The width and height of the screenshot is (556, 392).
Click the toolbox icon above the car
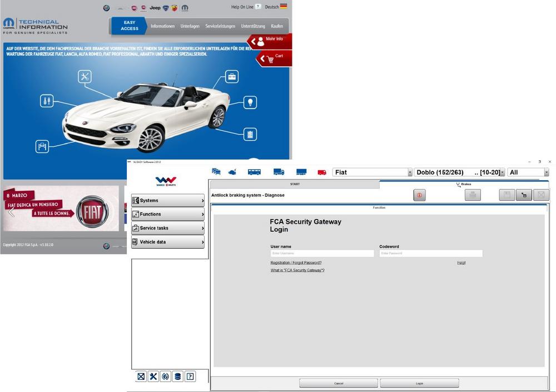[232, 76]
